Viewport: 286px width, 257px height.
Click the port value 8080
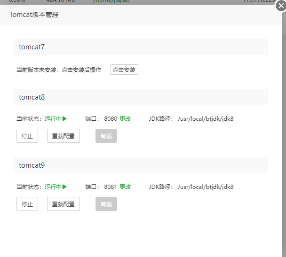[111, 119]
